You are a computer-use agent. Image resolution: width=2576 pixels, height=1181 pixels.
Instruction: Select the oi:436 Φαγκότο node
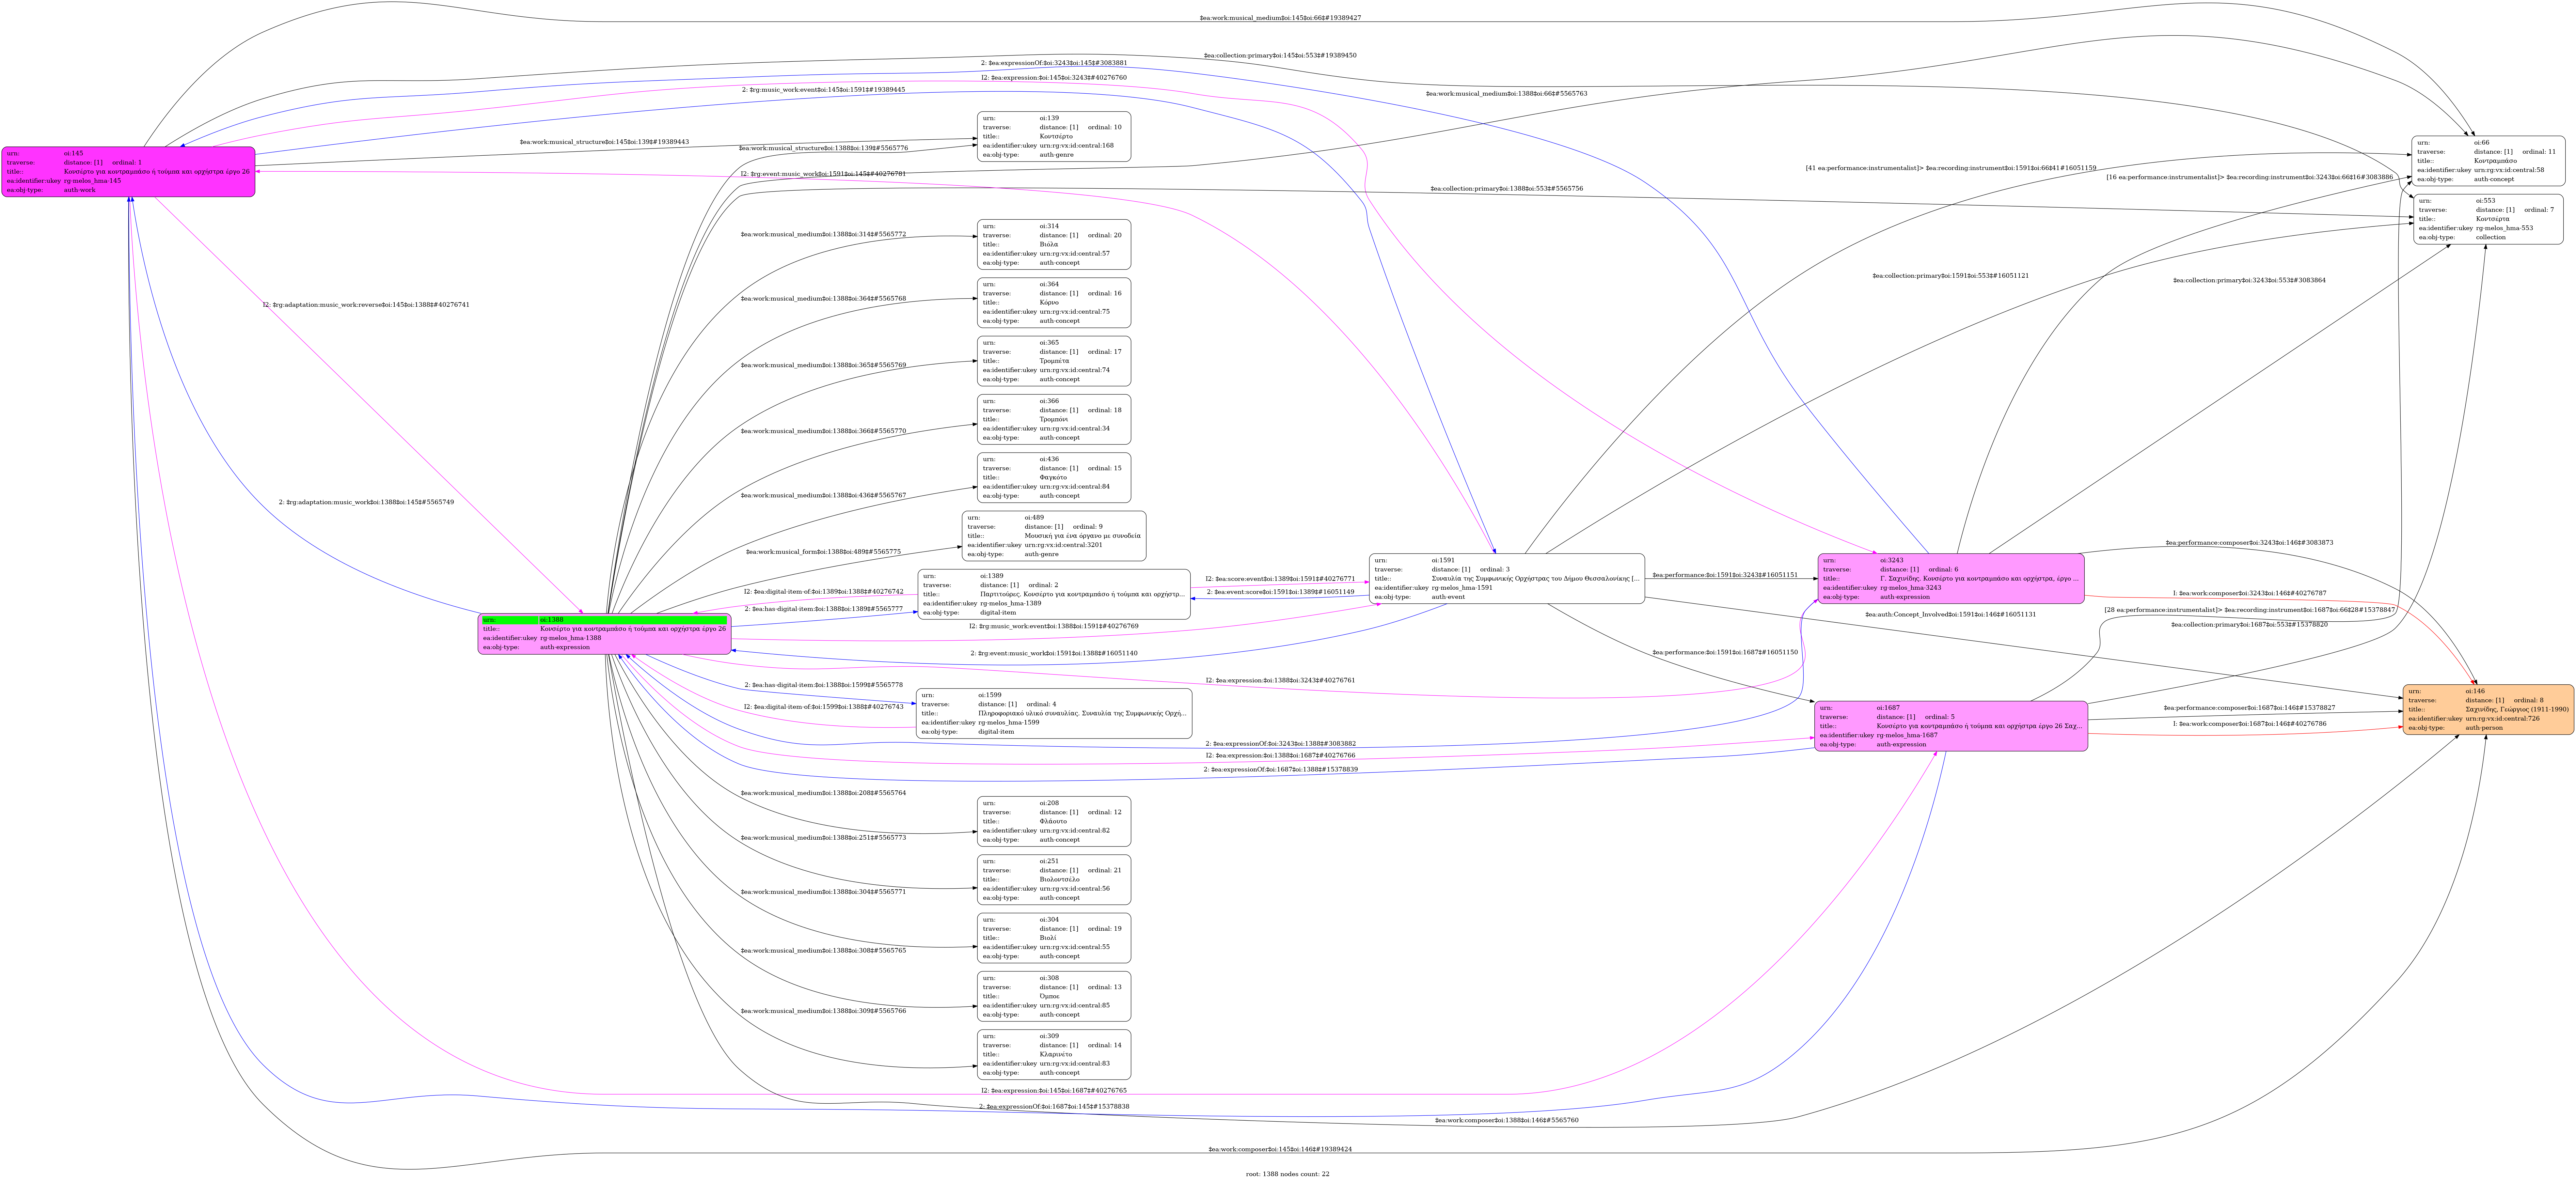pyautogui.click(x=1054, y=478)
